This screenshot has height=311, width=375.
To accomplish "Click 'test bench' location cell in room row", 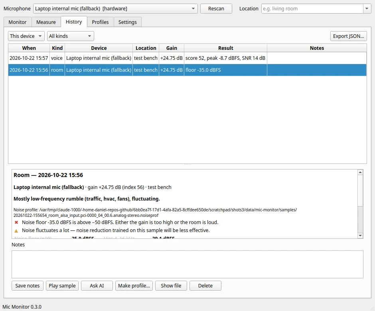I will coord(146,70).
